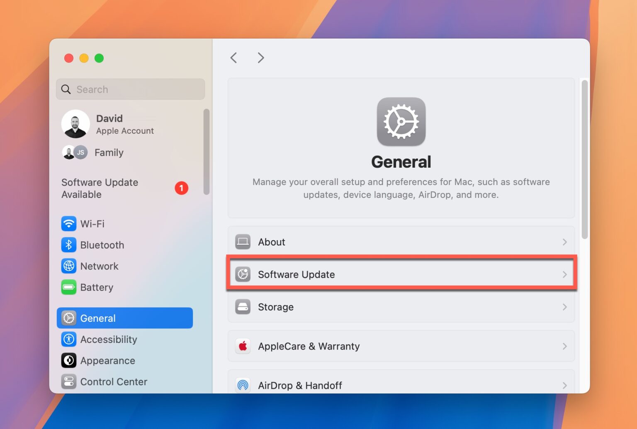Click the Software Update Available alert

click(x=100, y=188)
